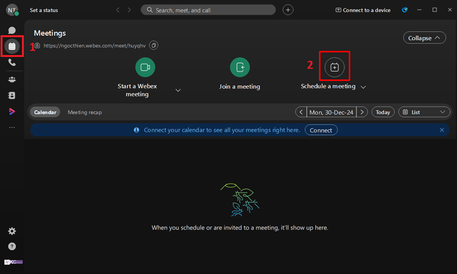Open the Teams people icon in sidebar
The image size is (457, 274).
point(12,79)
